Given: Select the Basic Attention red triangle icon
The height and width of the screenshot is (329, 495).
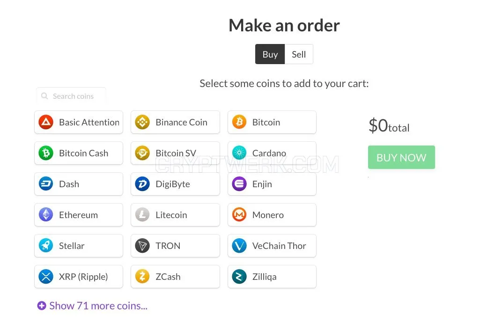Looking at the screenshot, I should click(46, 122).
